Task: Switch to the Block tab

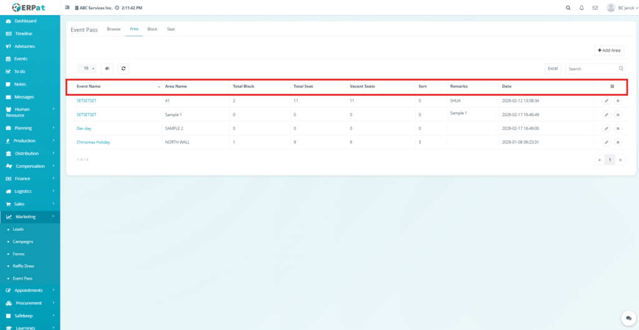Action: point(152,29)
